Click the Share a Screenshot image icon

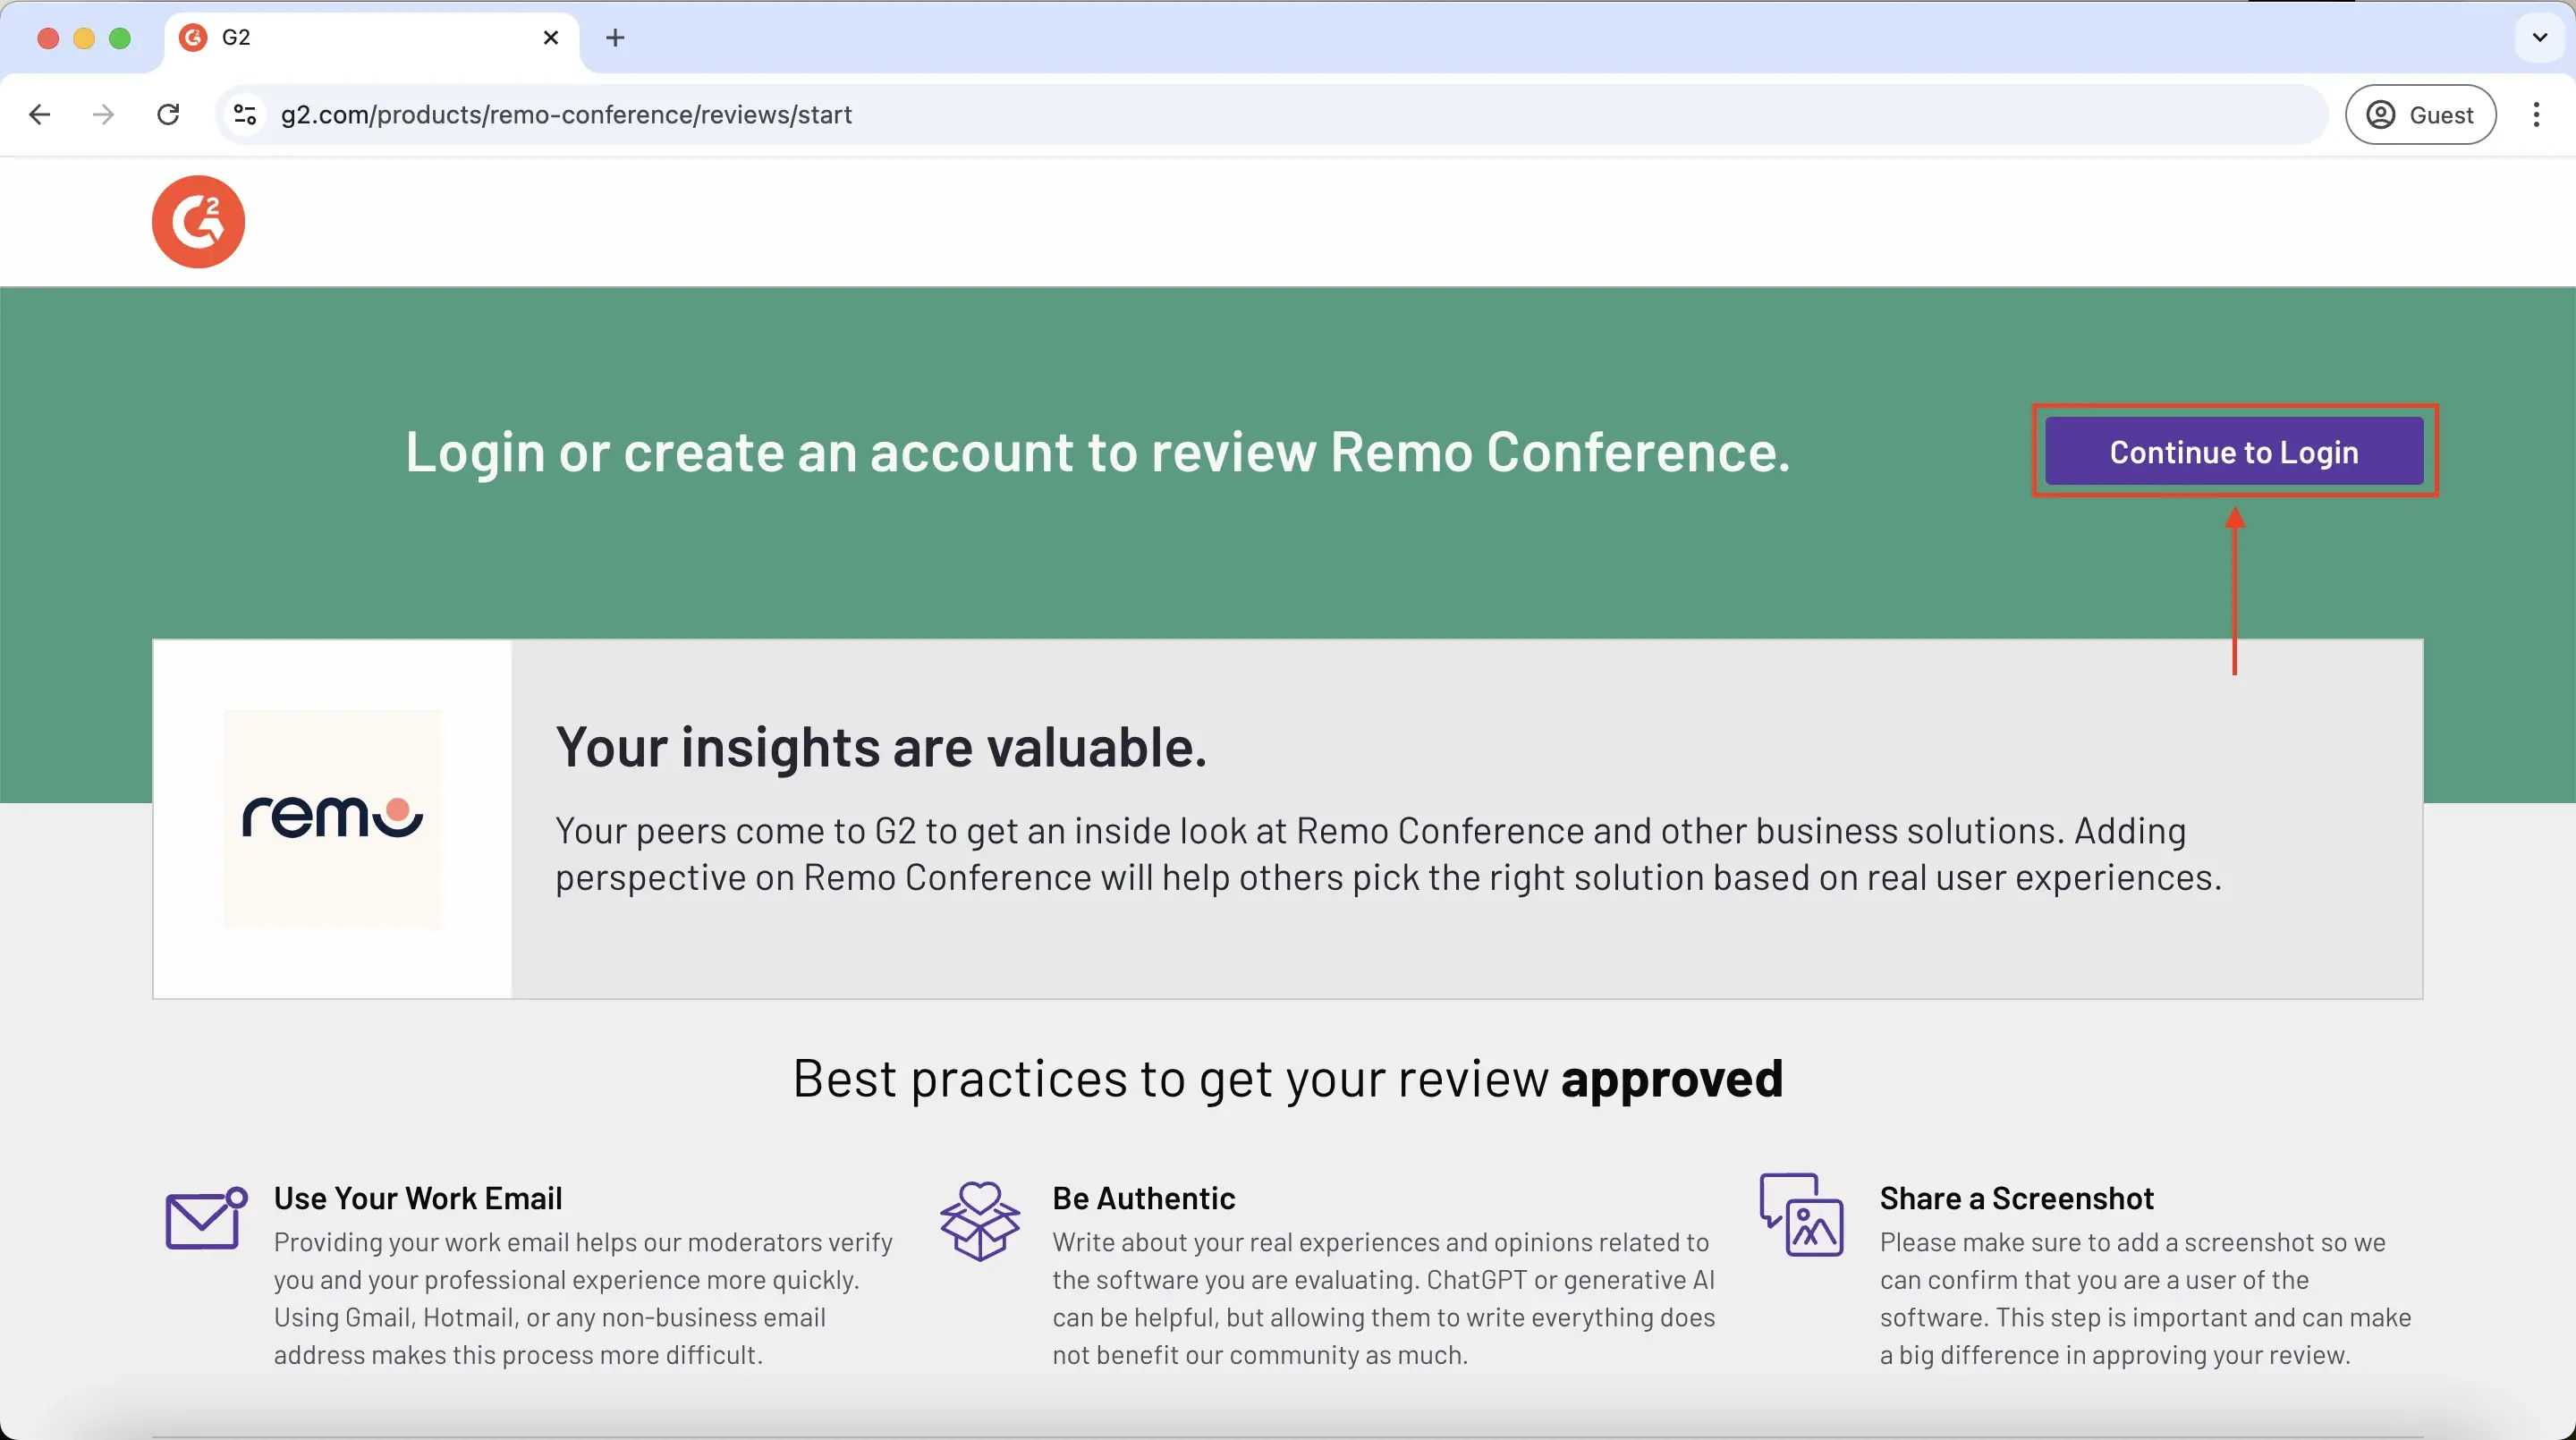pos(1801,1215)
